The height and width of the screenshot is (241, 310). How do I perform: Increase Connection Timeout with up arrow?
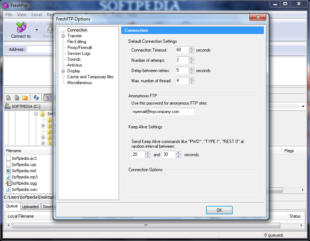[191, 48]
